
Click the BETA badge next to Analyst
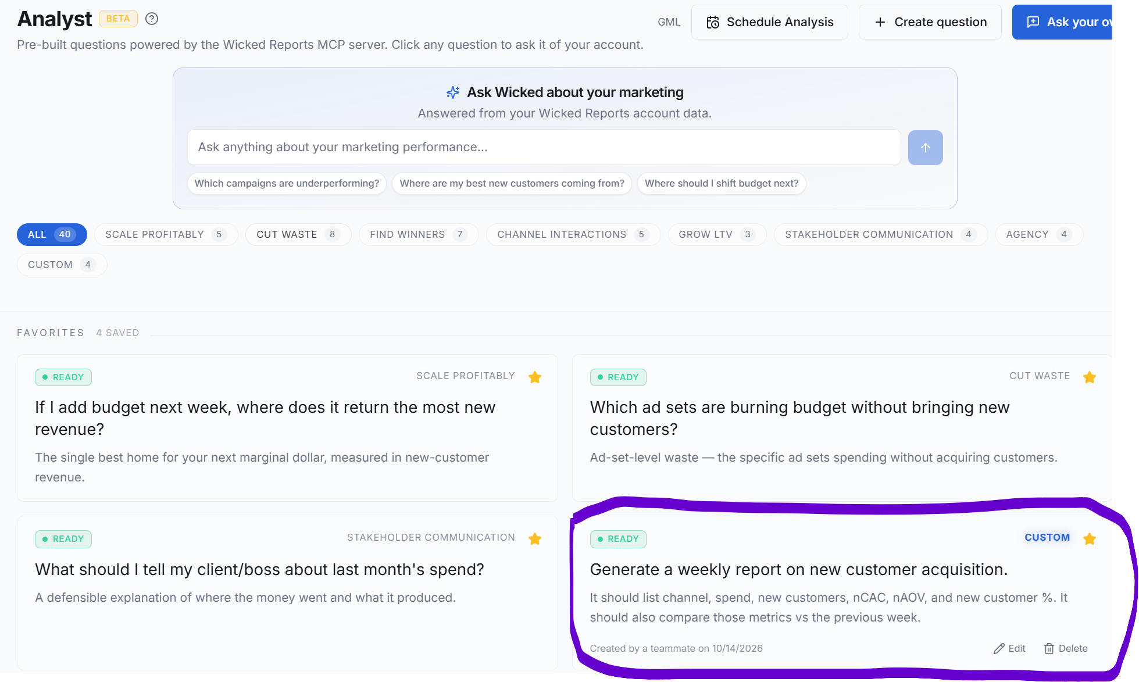pos(118,19)
